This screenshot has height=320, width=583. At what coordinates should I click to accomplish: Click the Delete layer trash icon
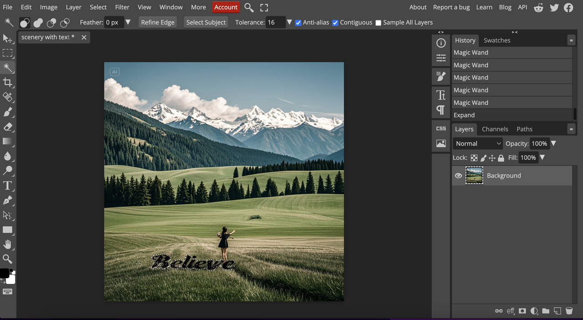[x=569, y=311]
